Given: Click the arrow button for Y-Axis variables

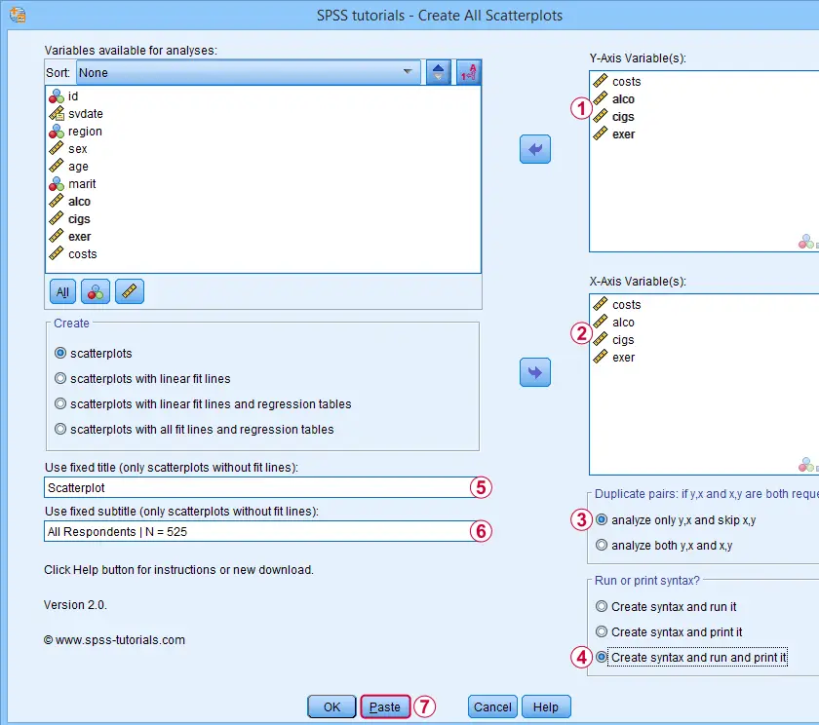Looking at the screenshot, I should [535, 149].
